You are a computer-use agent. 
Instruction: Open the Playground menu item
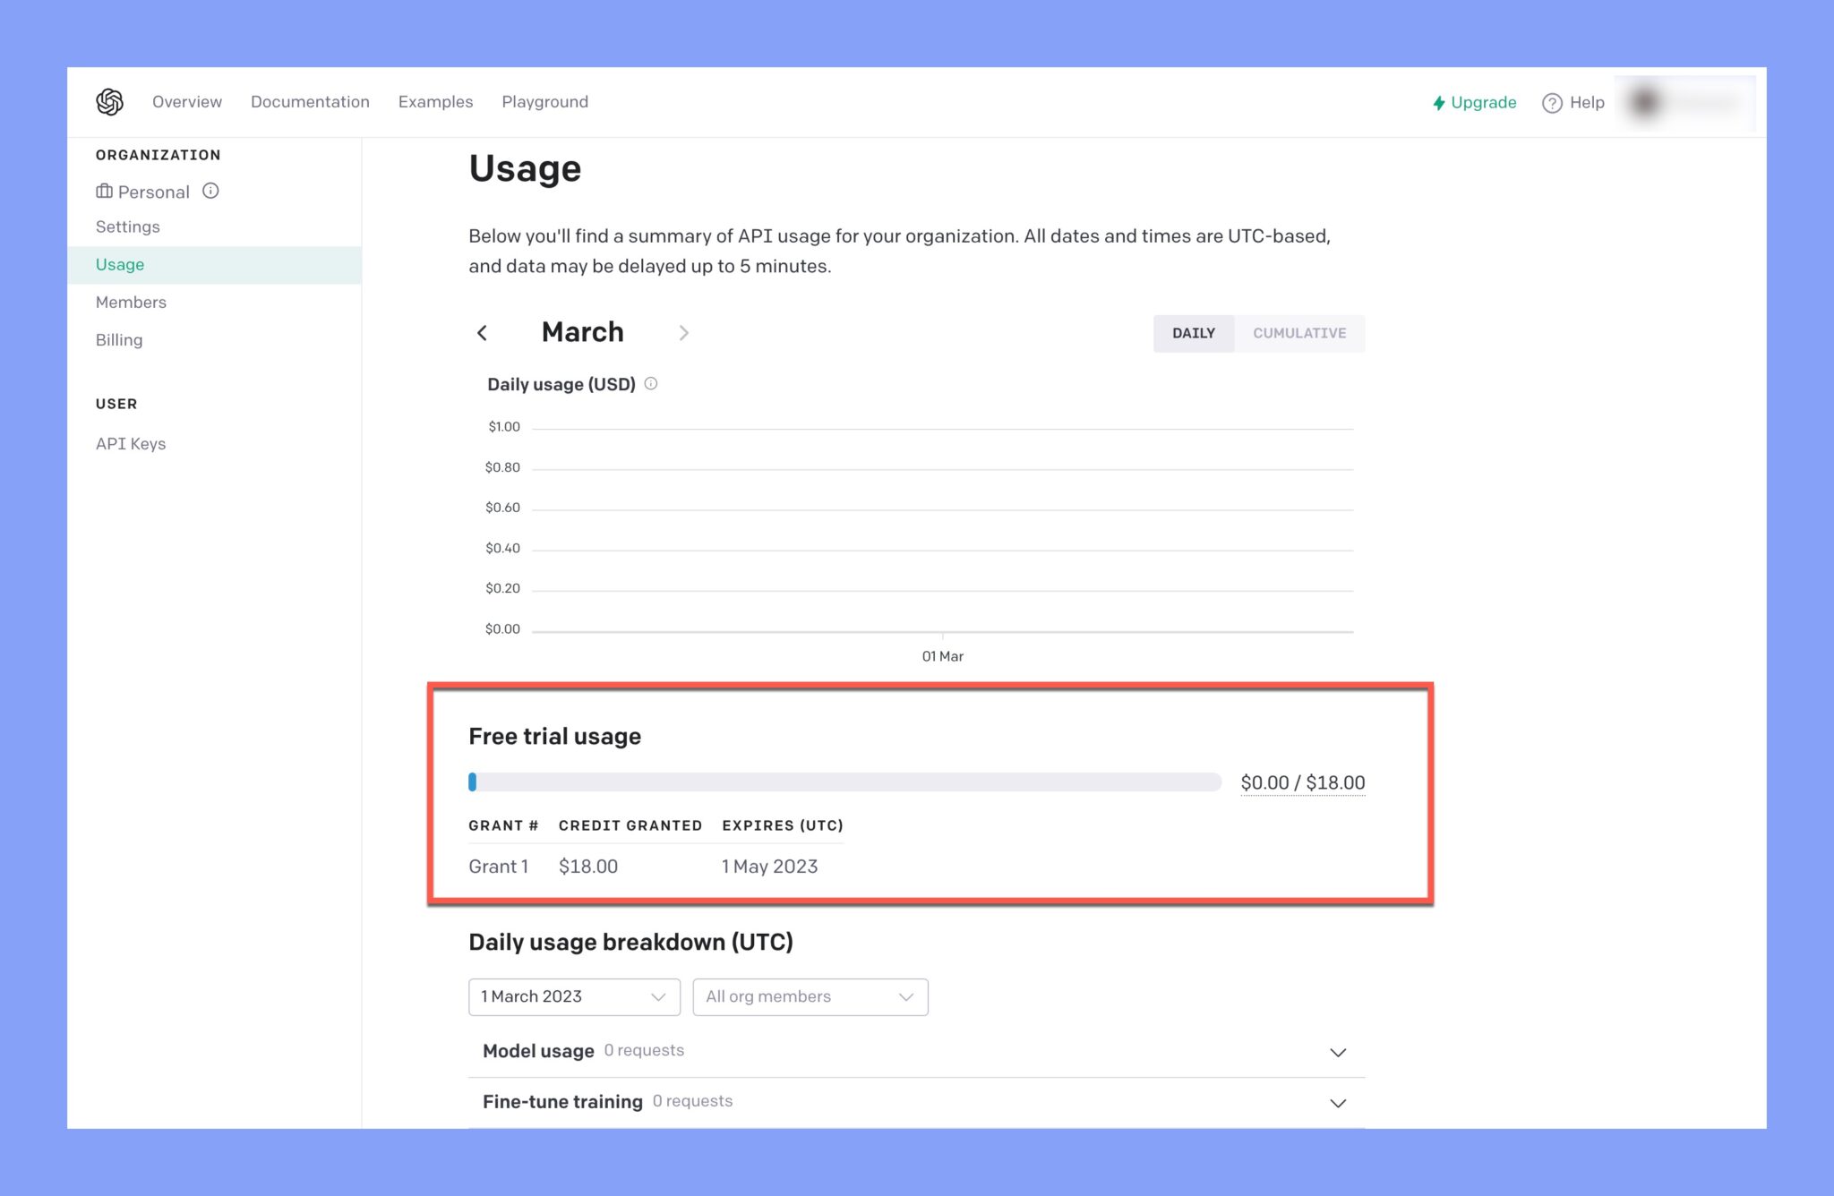tap(544, 101)
